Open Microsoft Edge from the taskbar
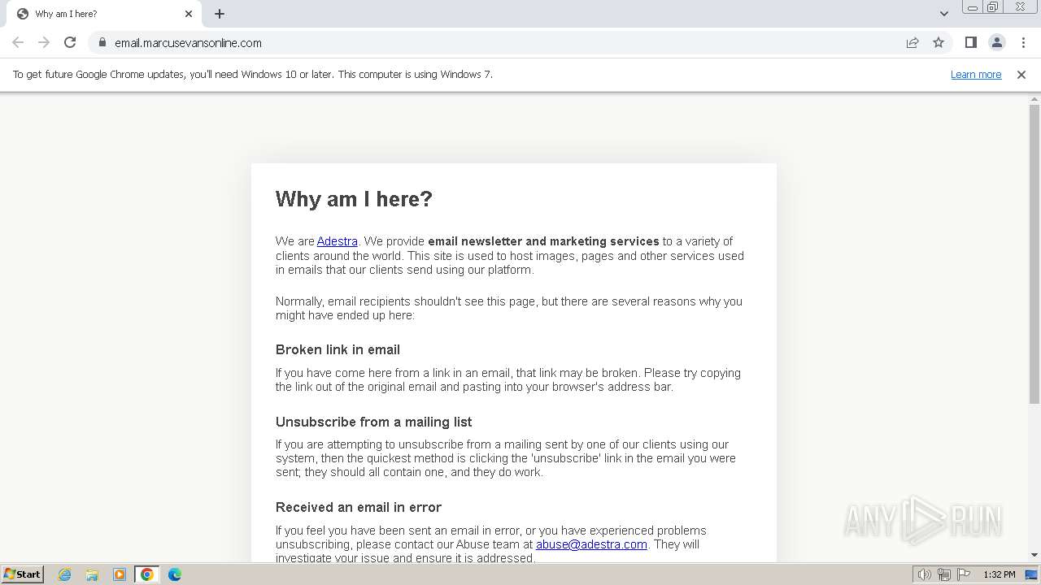Viewport: 1041px width, 585px height. (175, 574)
